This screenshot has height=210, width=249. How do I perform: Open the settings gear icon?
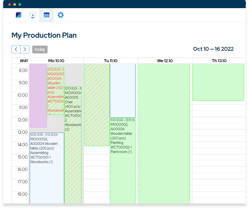(x=61, y=15)
